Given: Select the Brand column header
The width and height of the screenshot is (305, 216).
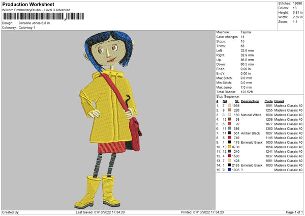Looking at the screenshot, I should 280,101.
